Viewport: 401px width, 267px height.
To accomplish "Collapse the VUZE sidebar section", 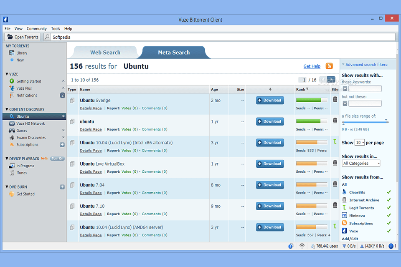I will (x=7, y=74).
